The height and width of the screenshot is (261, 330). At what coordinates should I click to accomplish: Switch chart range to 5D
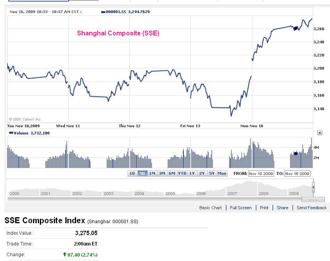(x=142, y=173)
